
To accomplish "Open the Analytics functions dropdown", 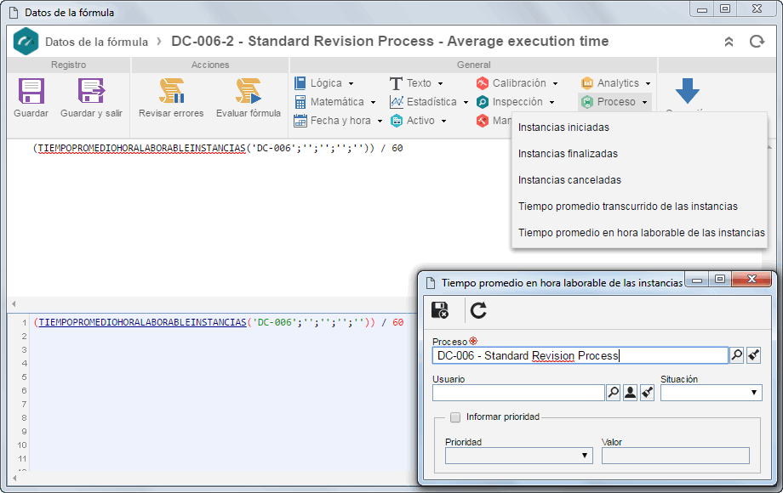I will pyautogui.click(x=615, y=83).
